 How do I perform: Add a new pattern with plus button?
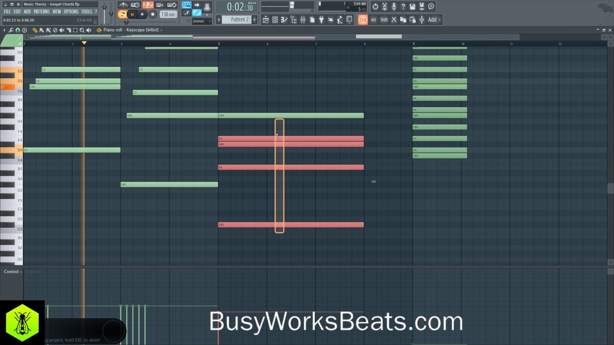pos(254,20)
